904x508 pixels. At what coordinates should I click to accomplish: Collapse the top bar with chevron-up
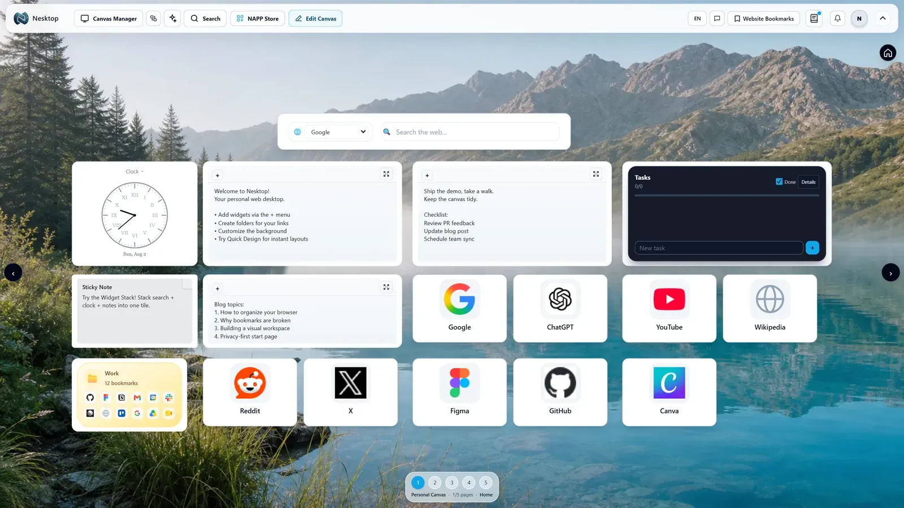point(883,19)
